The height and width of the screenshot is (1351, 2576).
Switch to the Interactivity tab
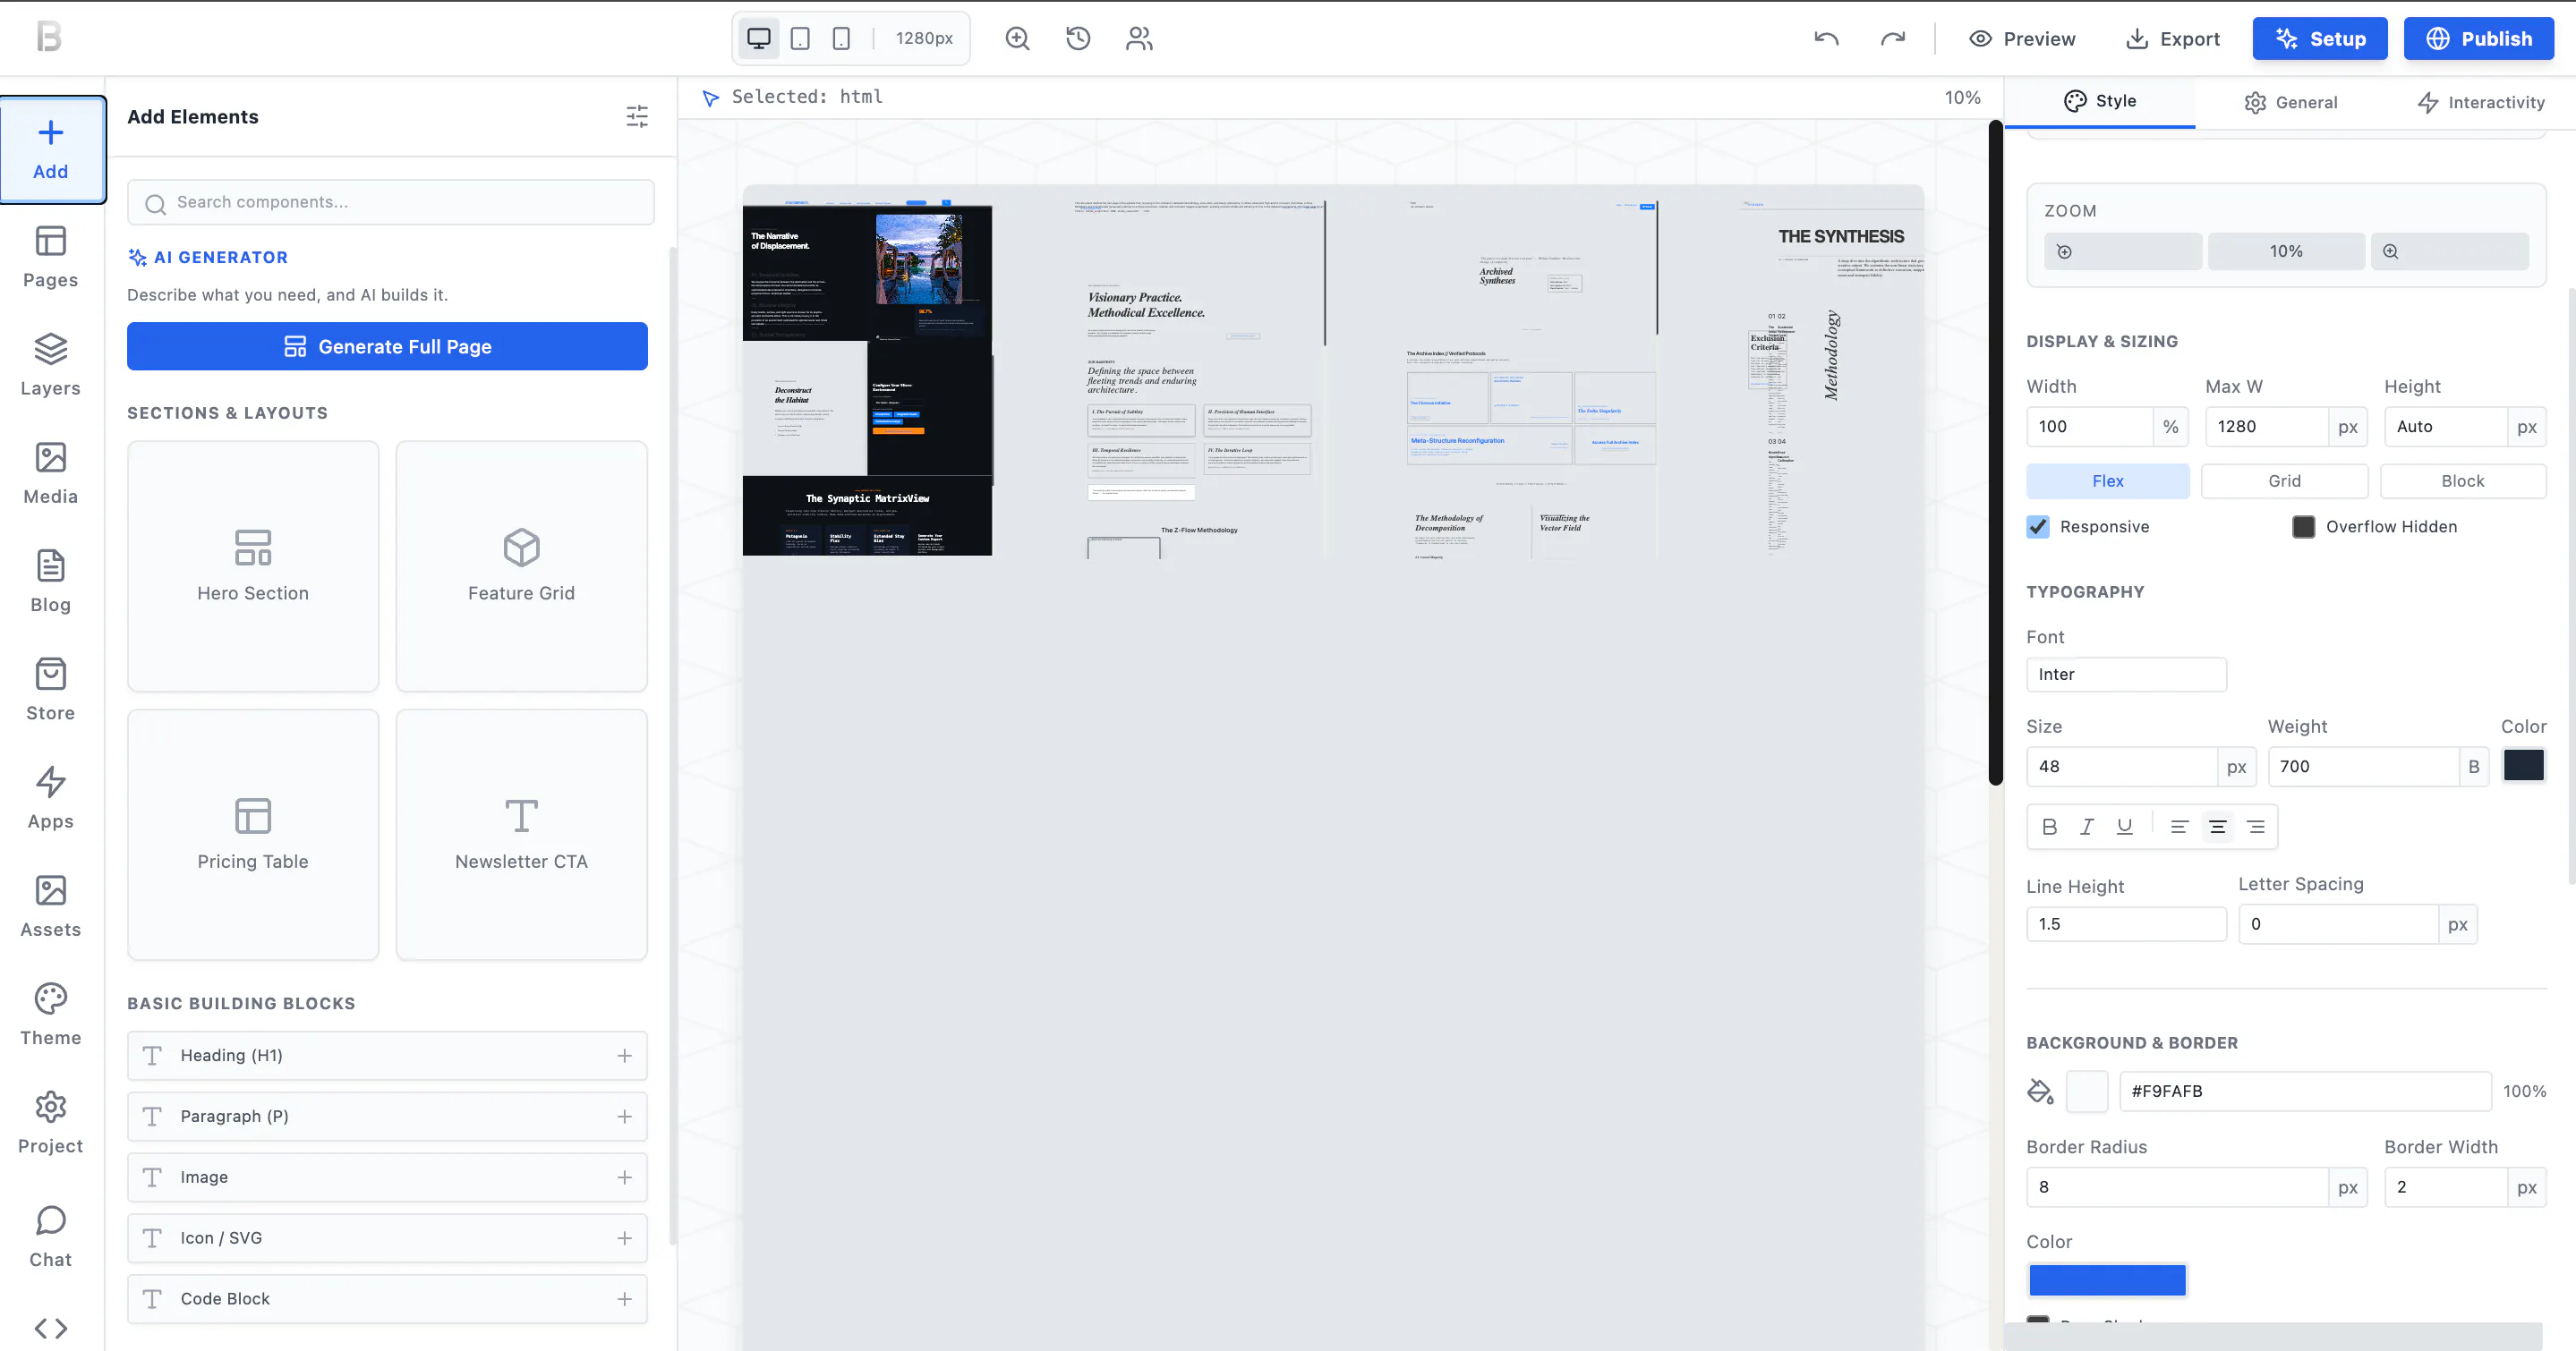coord(2481,102)
